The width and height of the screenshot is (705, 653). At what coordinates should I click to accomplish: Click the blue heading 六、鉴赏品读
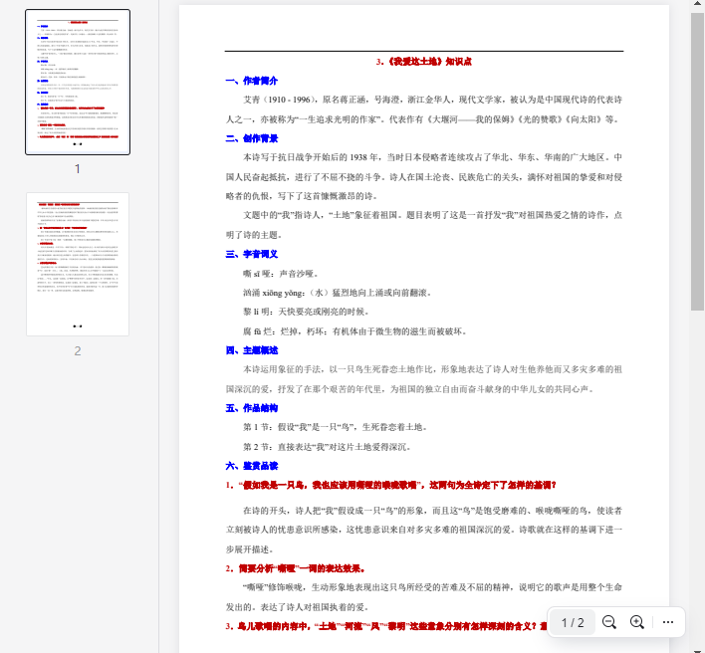pyautogui.click(x=252, y=466)
